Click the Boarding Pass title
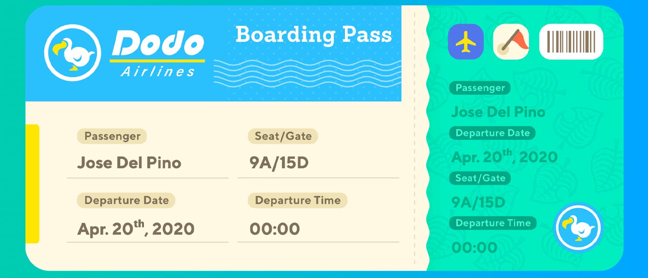648x278 pixels. pyautogui.click(x=314, y=36)
